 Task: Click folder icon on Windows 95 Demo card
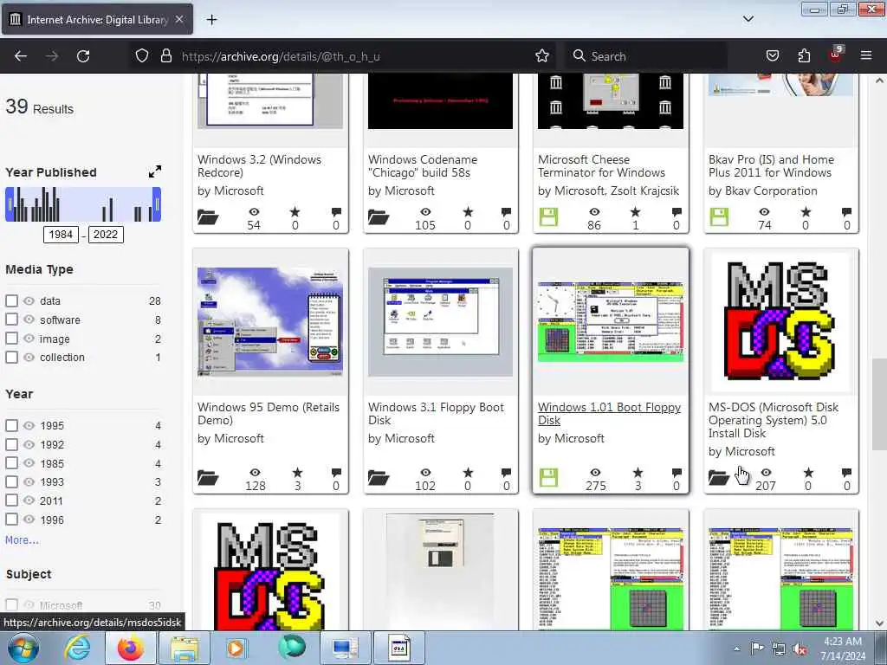coord(208,478)
